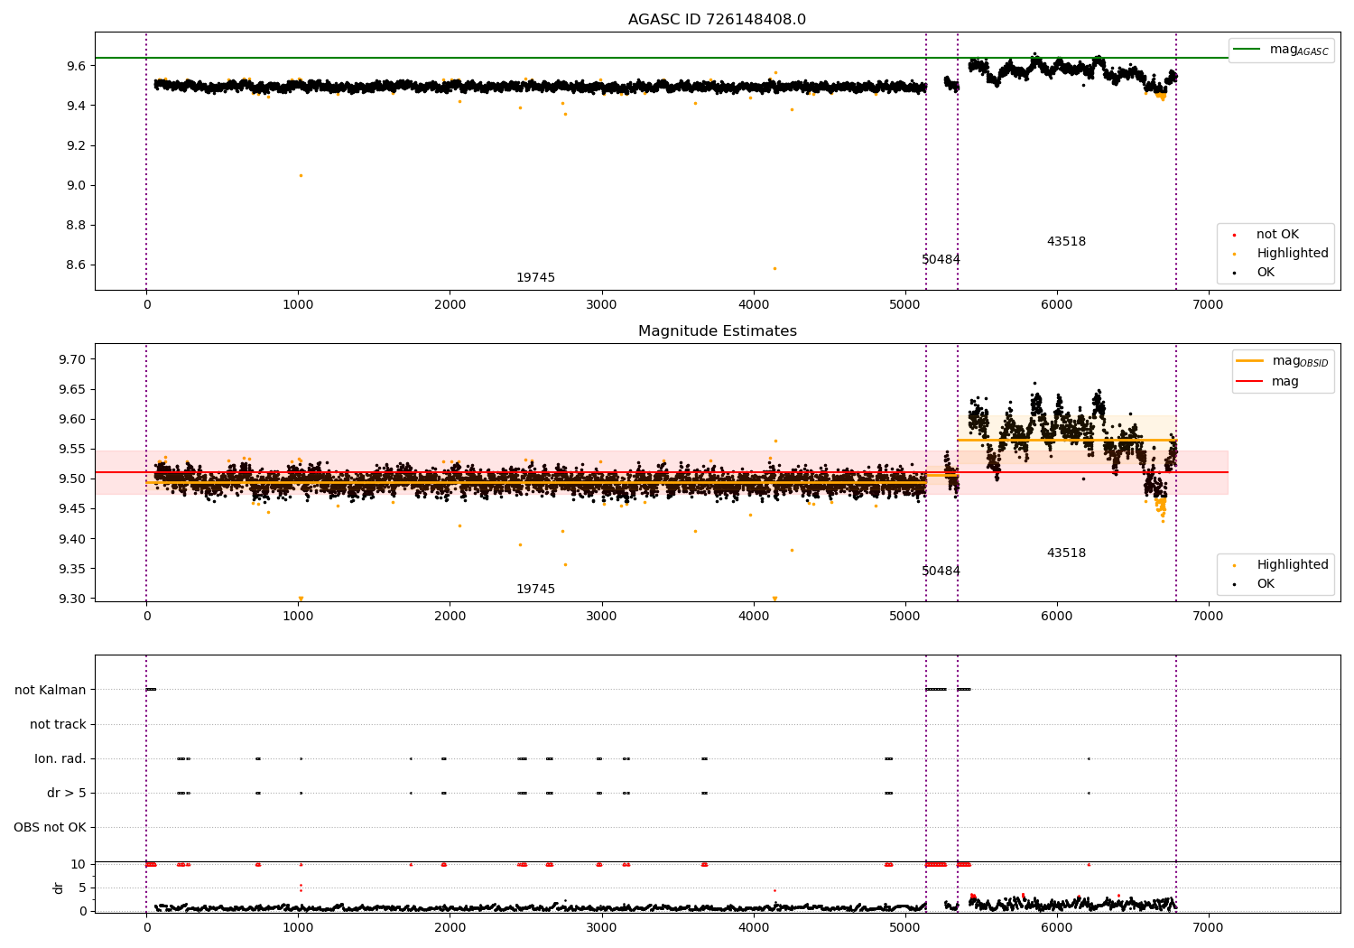The height and width of the screenshot is (948, 1354).
Task: Click the 10 tick on the dr axis
Action: pos(79,864)
